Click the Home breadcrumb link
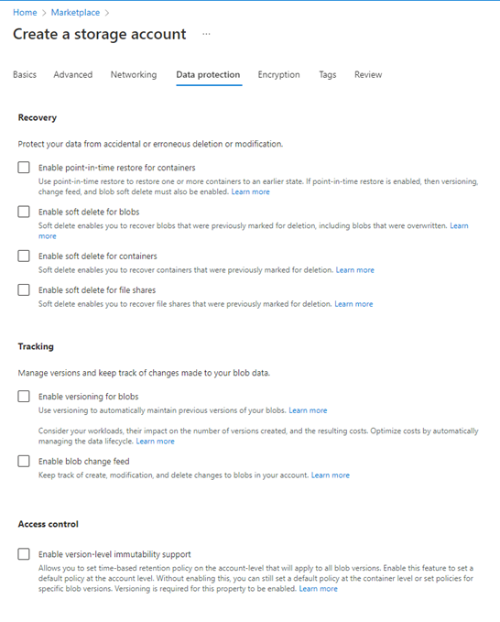 (25, 12)
